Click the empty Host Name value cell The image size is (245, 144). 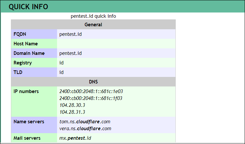[116, 44]
